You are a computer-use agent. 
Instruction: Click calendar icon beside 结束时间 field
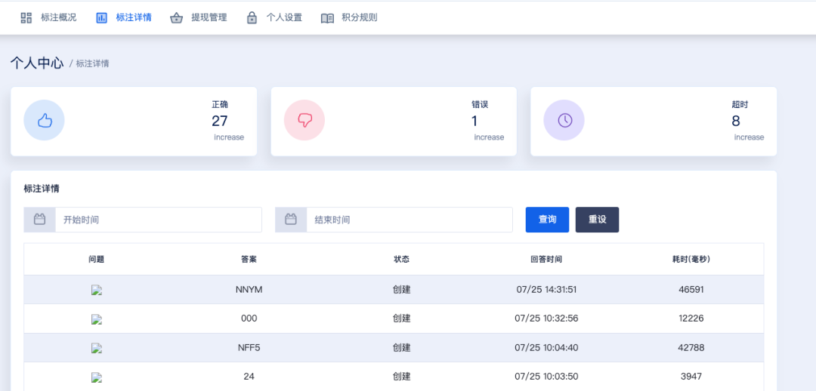pyautogui.click(x=291, y=220)
